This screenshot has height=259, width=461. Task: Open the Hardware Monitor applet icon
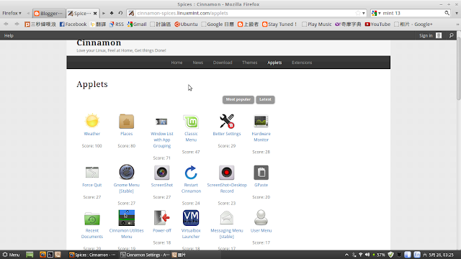coord(261,121)
